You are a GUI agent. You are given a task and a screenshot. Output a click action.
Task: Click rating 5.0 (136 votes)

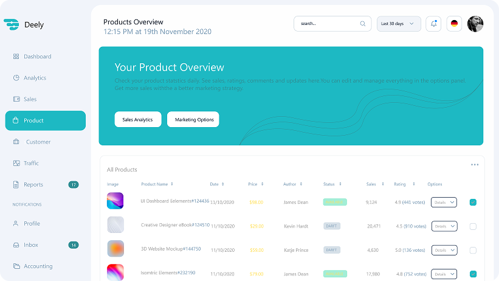[x=410, y=250]
